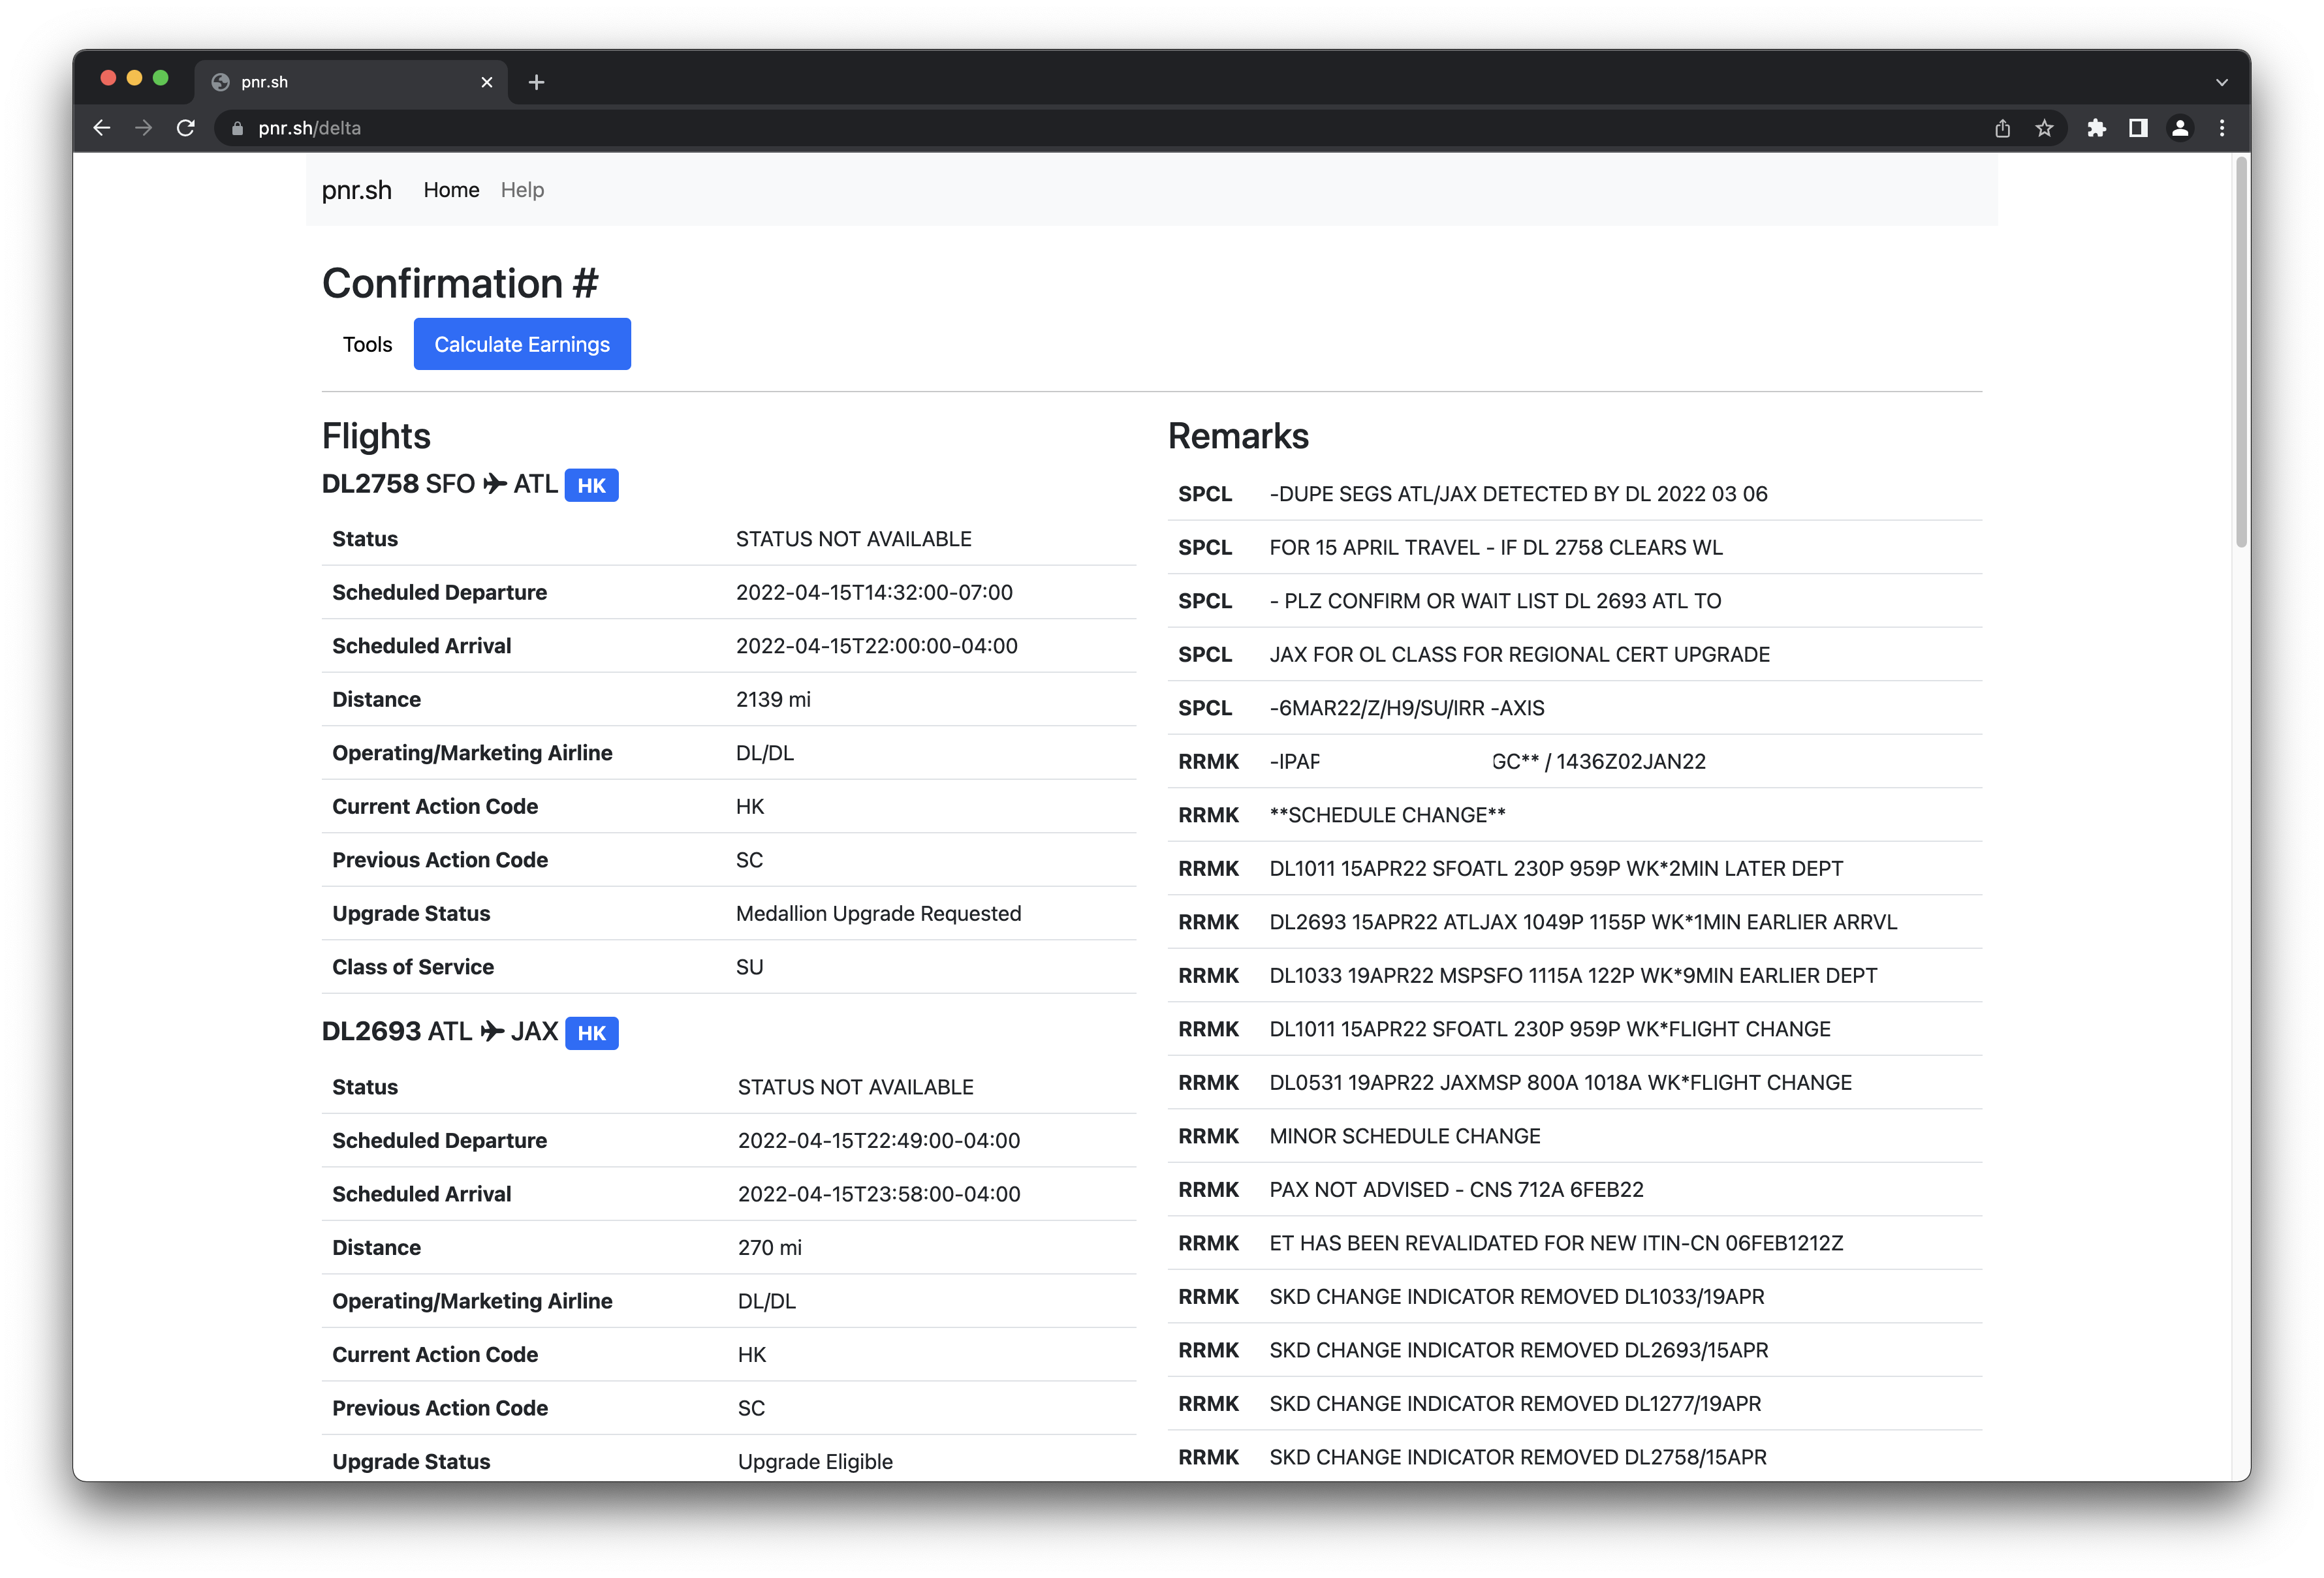Click the share icon in address bar
Image resolution: width=2324 pixels, height=1578 pixels.
(2002, 128)
